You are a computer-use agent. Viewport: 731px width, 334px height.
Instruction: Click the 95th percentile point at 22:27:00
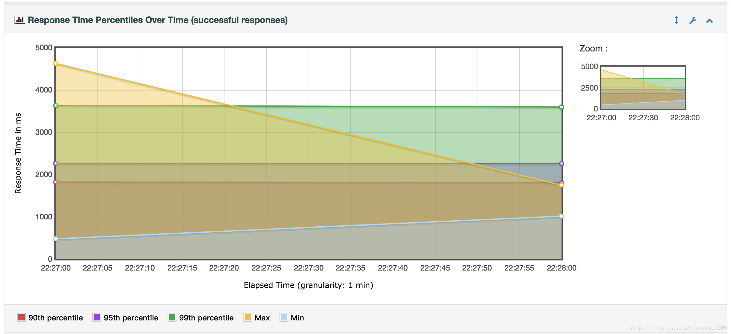click(x=56, y=164)
